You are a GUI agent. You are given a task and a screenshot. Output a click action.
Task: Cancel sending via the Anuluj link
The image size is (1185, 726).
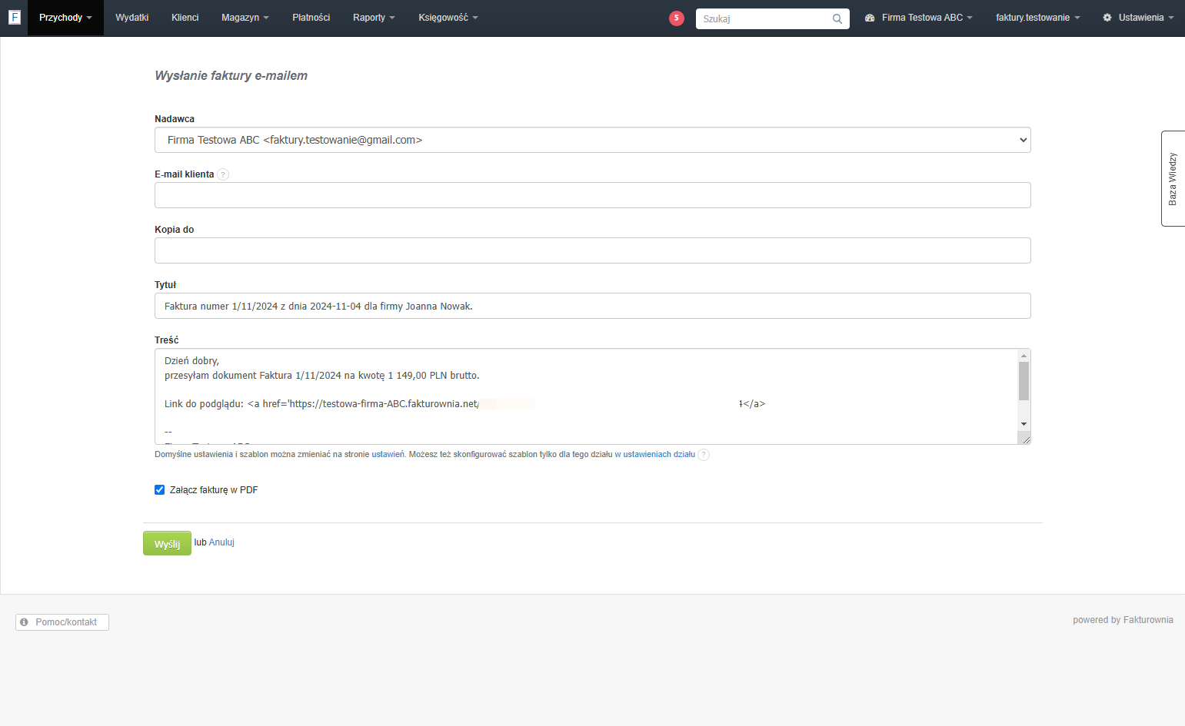[x=221, y=542]
